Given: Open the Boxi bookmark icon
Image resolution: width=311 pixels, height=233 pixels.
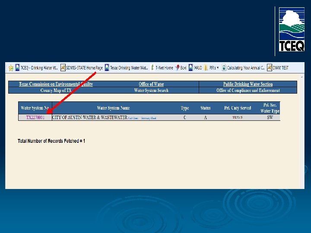Looking at the screenshot, I should (x=178, y=68).
